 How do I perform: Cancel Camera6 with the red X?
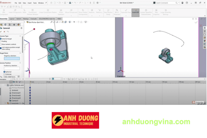coord(4,32)
